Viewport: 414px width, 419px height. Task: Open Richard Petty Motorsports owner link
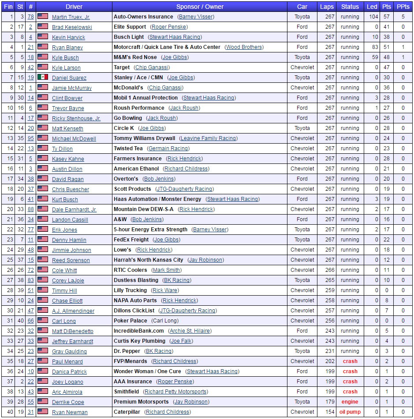(175, 392)
